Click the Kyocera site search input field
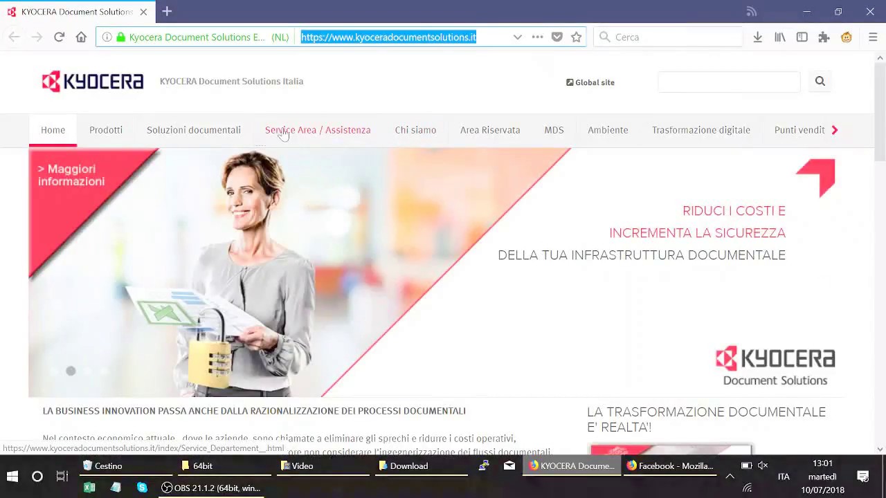The width and height of the screenshot is (886, 498). pos(729,82)
